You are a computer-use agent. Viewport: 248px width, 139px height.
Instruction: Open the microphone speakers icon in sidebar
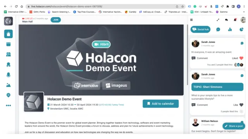(9, 75)
